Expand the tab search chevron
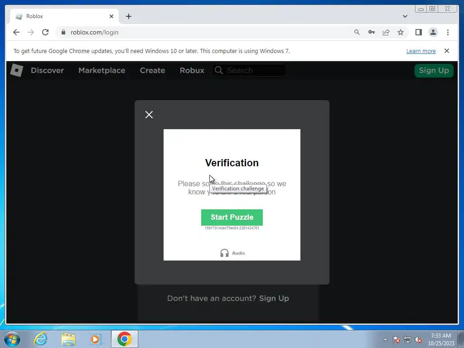The height and width of the screenshot is (348, 464). (405, 16)
